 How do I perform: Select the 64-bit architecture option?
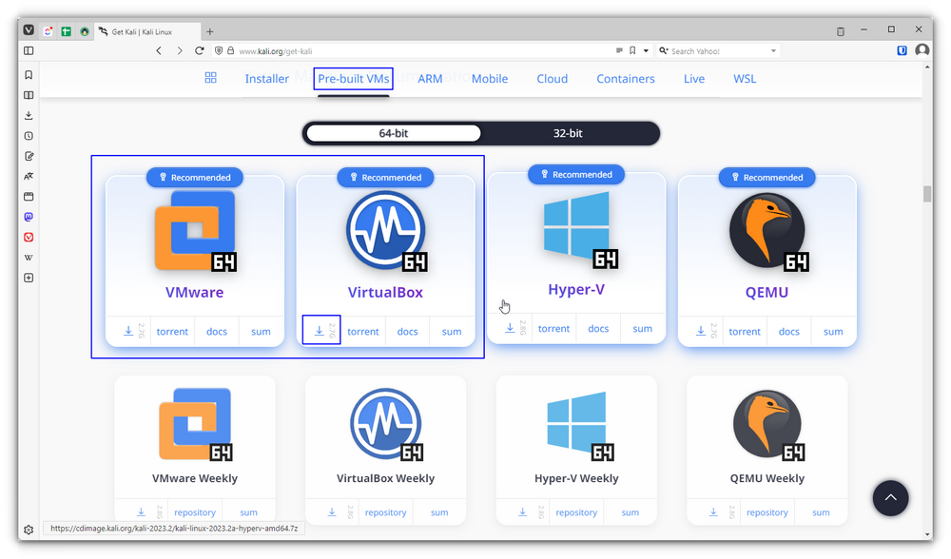tap(393, 133)
